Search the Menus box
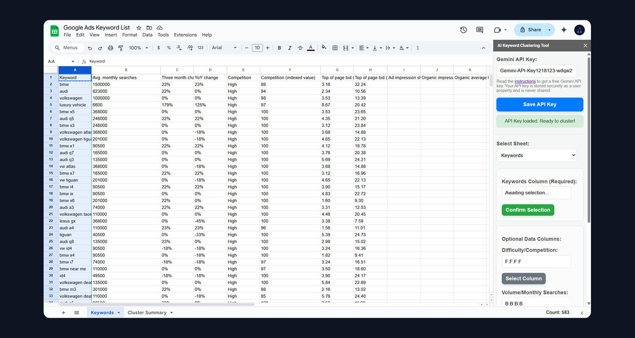Viewport: 635px width, 338px height. pos(67,48)
